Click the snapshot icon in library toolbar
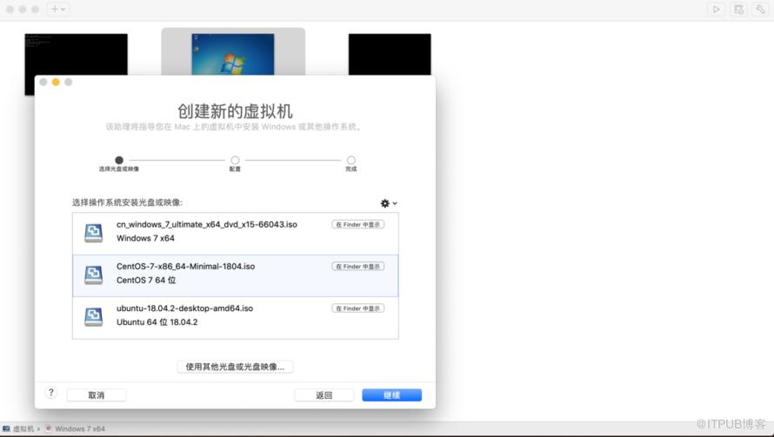774x437 pixels. point(738,9)
